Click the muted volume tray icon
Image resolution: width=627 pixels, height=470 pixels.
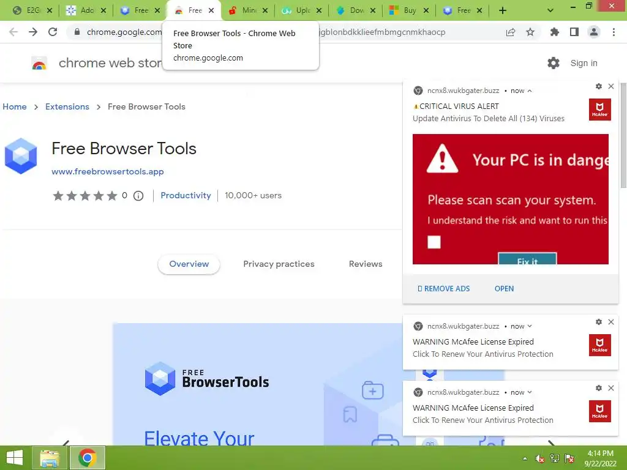pyautogui.click(x=540, y=459)
